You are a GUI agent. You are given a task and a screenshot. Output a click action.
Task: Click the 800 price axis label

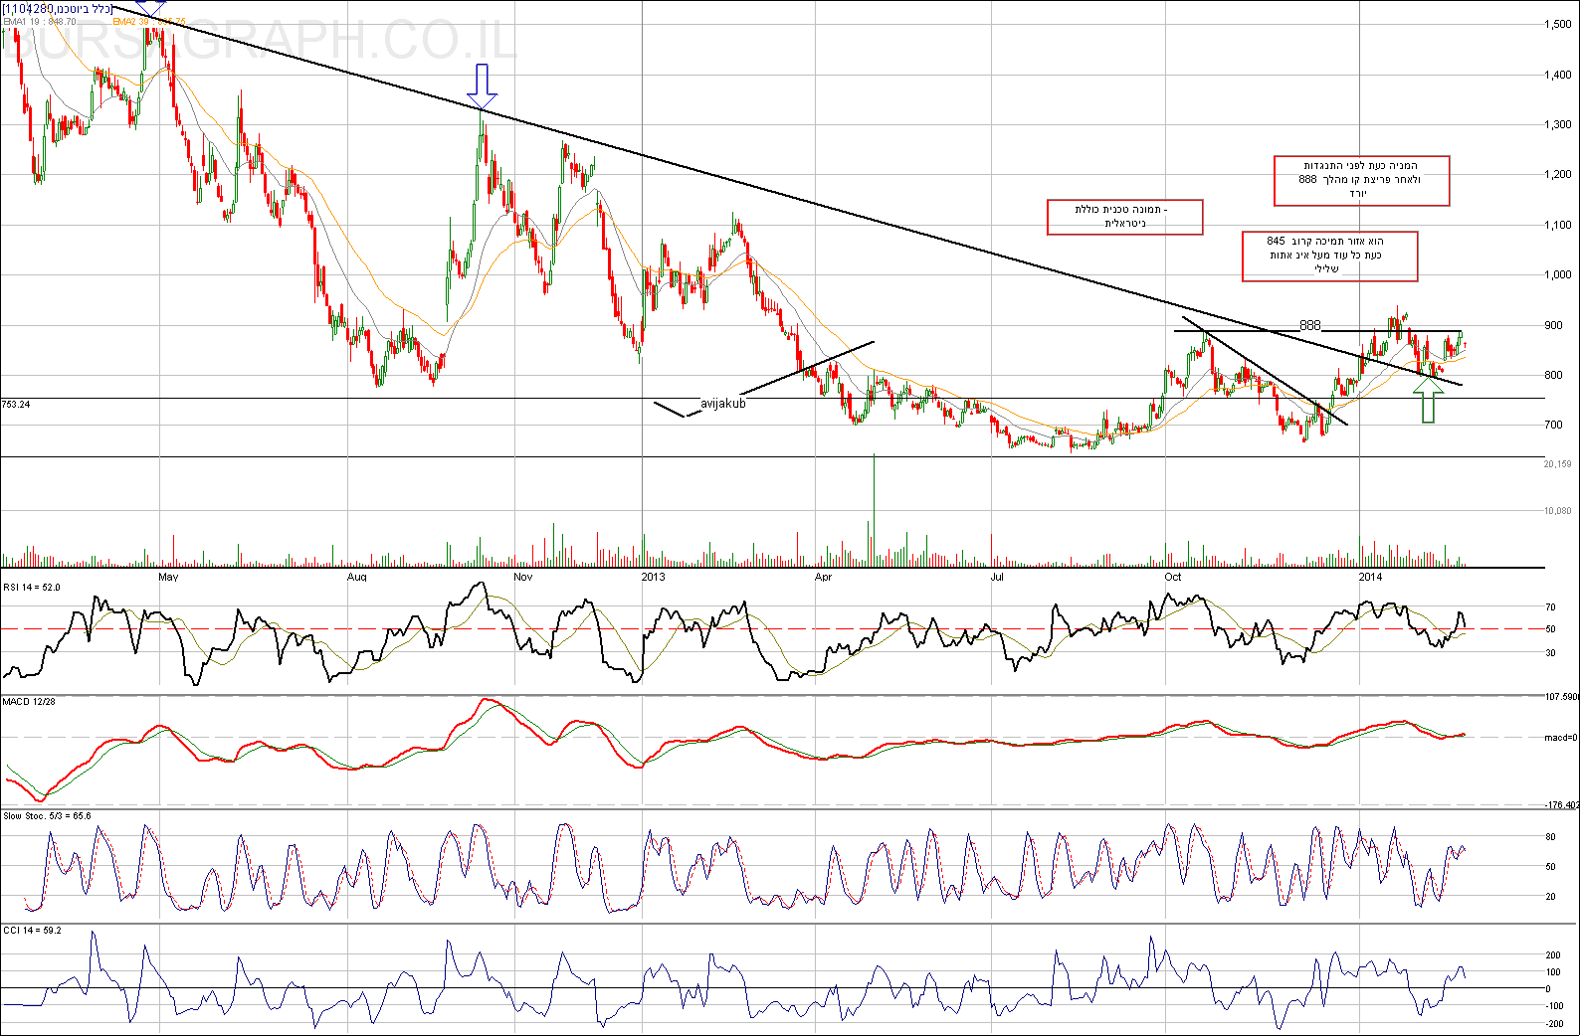[1554, 376]
